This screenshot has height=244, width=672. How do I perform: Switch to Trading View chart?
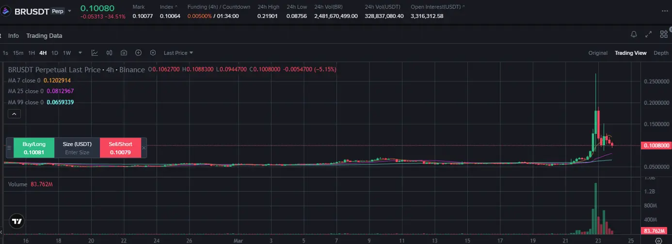point(630,53)
